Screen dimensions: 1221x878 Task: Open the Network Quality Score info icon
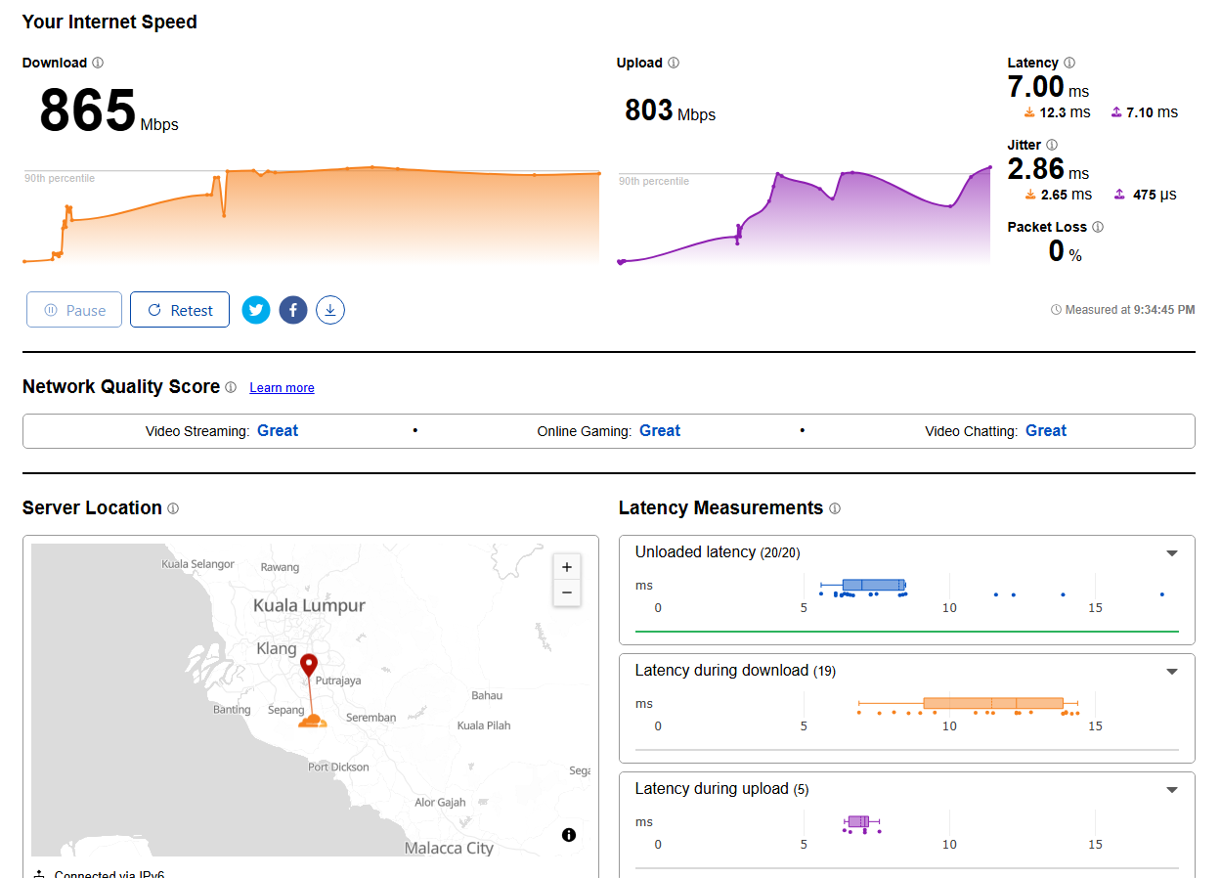click(x=231, y=387)
